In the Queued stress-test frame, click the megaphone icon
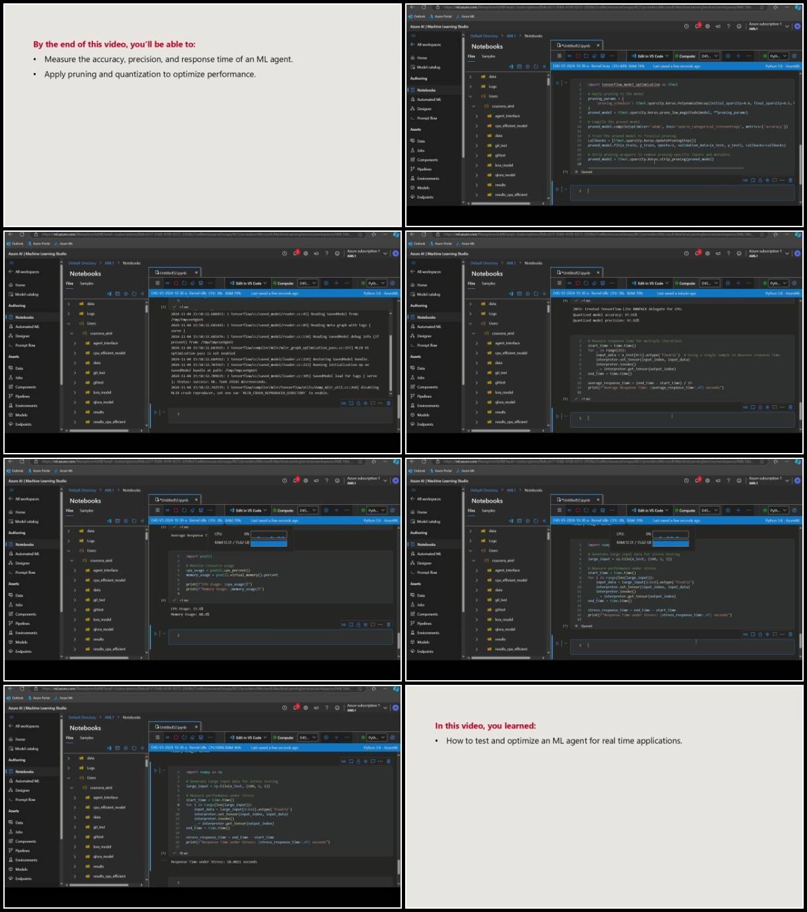 point(718,480)
